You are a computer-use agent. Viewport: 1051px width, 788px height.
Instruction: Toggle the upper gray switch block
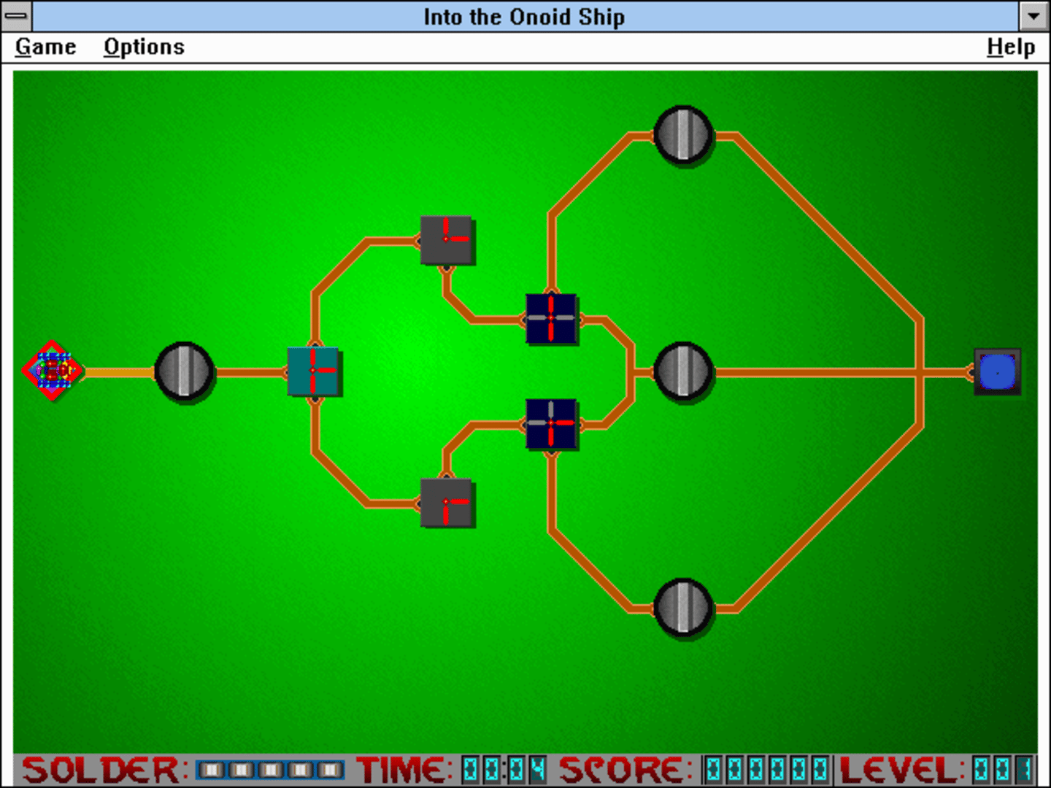[447, 240]
